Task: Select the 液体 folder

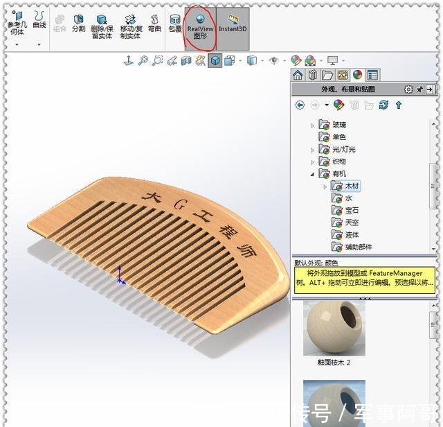Action: click(x=345, y=234)
